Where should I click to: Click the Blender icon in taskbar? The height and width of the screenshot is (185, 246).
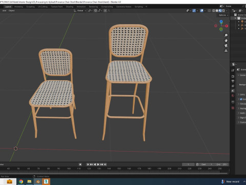[38, 181]
